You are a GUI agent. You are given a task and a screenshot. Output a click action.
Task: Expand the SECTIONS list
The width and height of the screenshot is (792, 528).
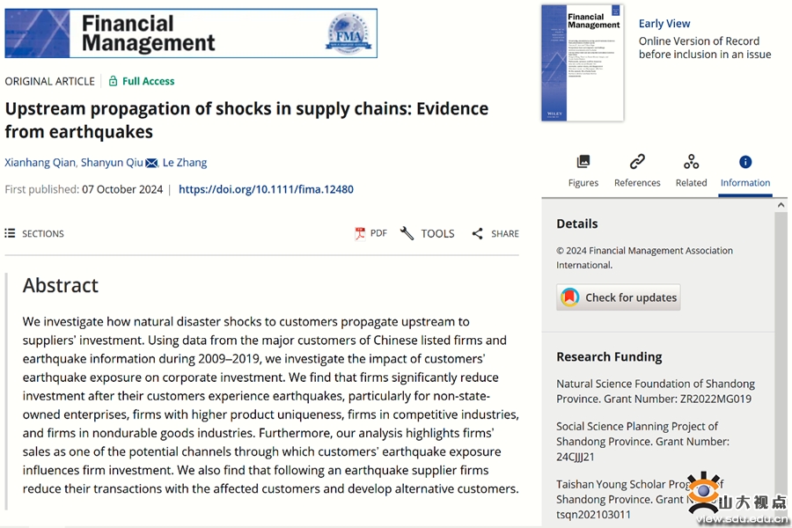[34, 233]
